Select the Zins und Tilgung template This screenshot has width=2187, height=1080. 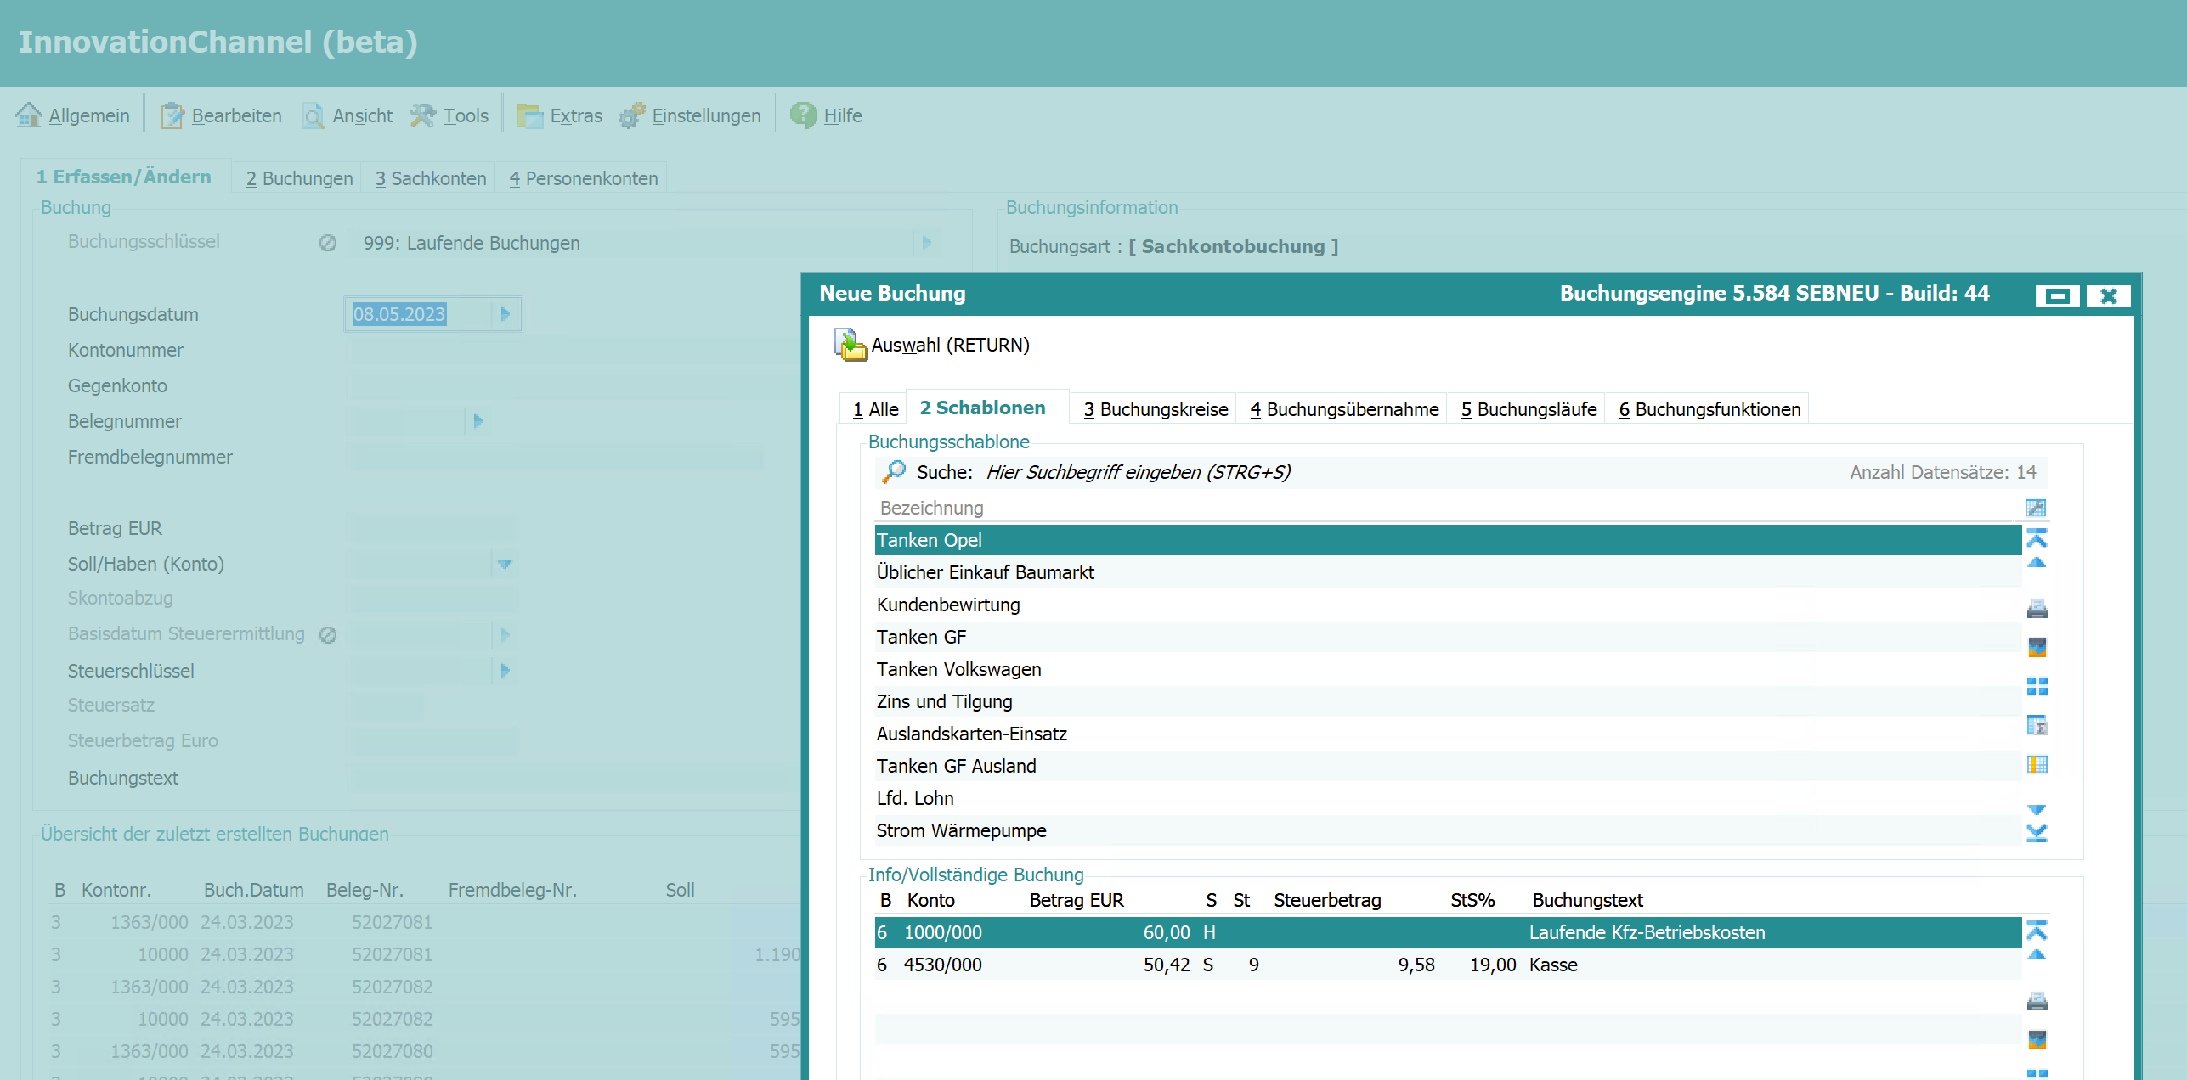pyautogui.click(x=944, y=701)
